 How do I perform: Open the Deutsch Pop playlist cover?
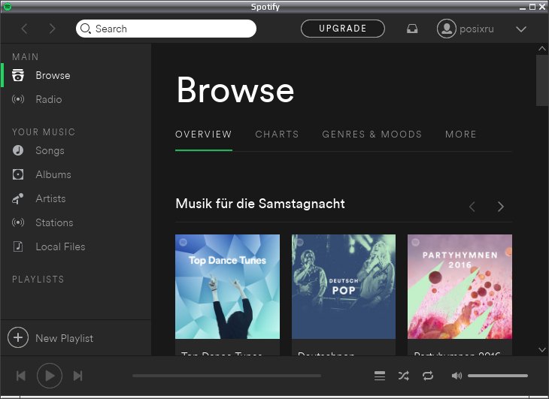[344, 286]
